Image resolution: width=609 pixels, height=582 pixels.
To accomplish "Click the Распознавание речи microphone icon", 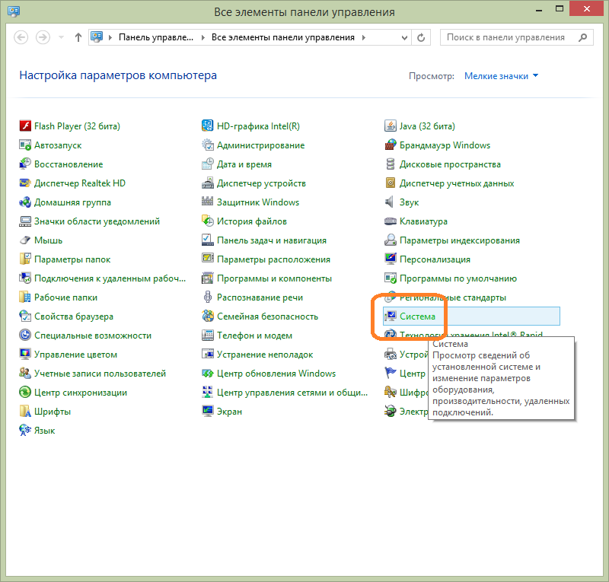I will click(208, 297).
